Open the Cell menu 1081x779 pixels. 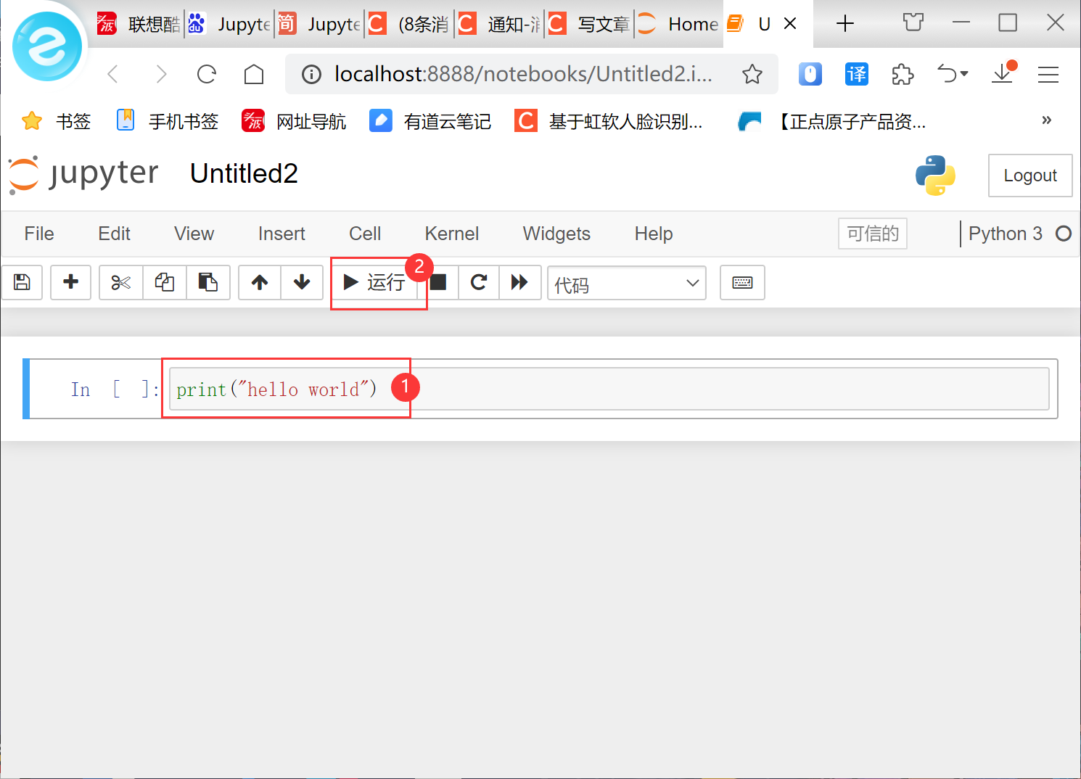coord(364,234)
